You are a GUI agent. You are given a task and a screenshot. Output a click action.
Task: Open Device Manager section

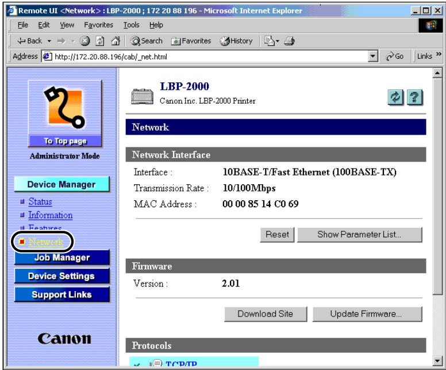click(x=61, y=184)
